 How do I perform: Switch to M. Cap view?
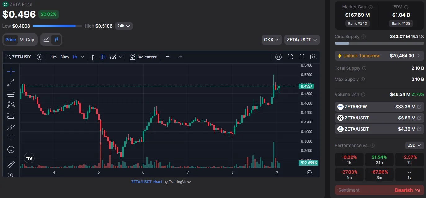(27, 40)
